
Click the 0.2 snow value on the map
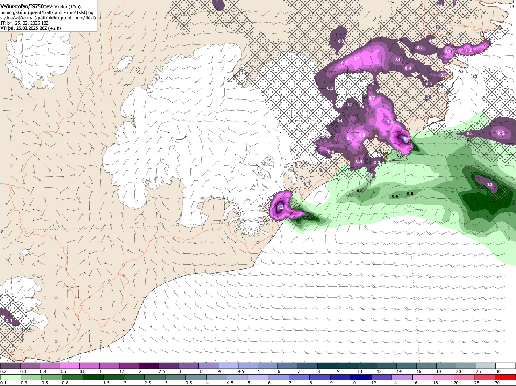pos(427,98)
